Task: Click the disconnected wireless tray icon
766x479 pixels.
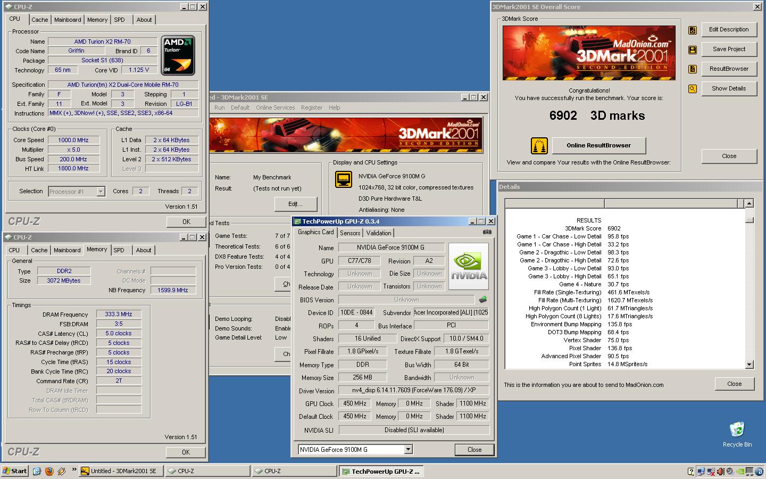Action: pyautogui.click(x=711, y=471)
